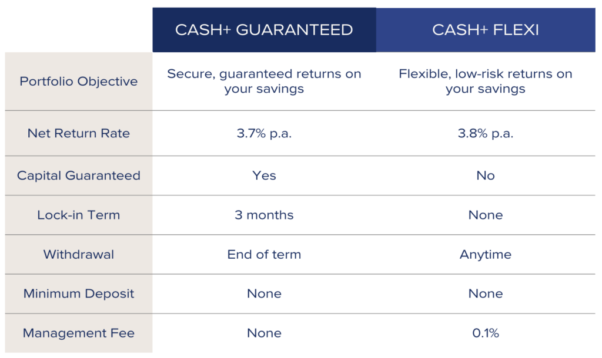Select the Lock-in Term row label
This screenshot has height=358, width=602.
pyautogui.click(x=79, y=215)
